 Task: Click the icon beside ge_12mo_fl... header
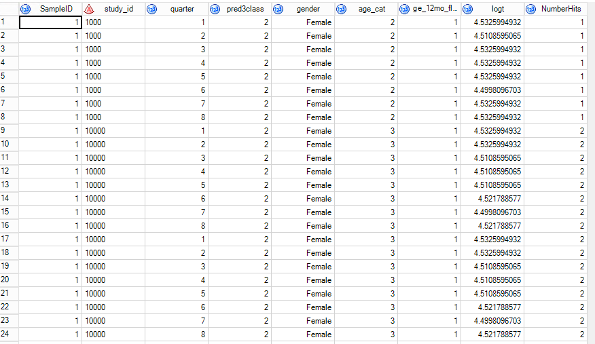click(x=405, y=9)
